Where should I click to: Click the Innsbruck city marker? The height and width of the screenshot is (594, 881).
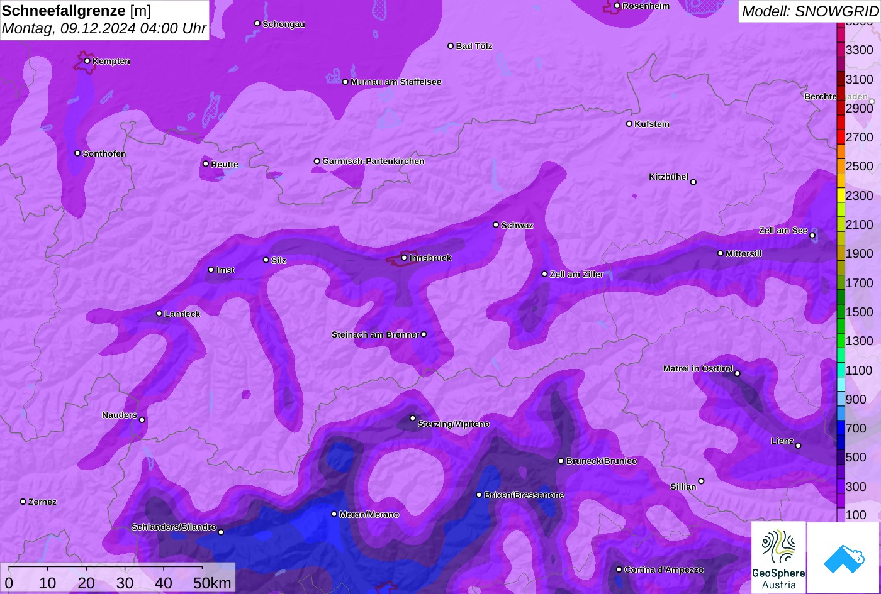pyautogui.click(x=404, y=258)
